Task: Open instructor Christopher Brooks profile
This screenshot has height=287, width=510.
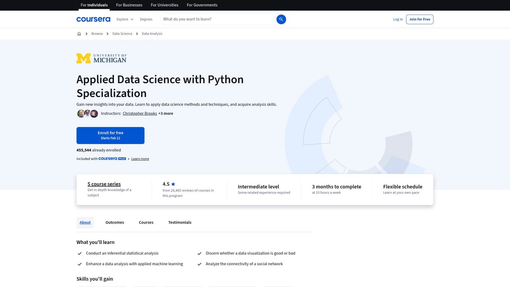Action: (x=140, y=114)
